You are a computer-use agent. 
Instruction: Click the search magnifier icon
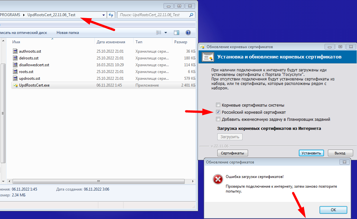(191, 15)
